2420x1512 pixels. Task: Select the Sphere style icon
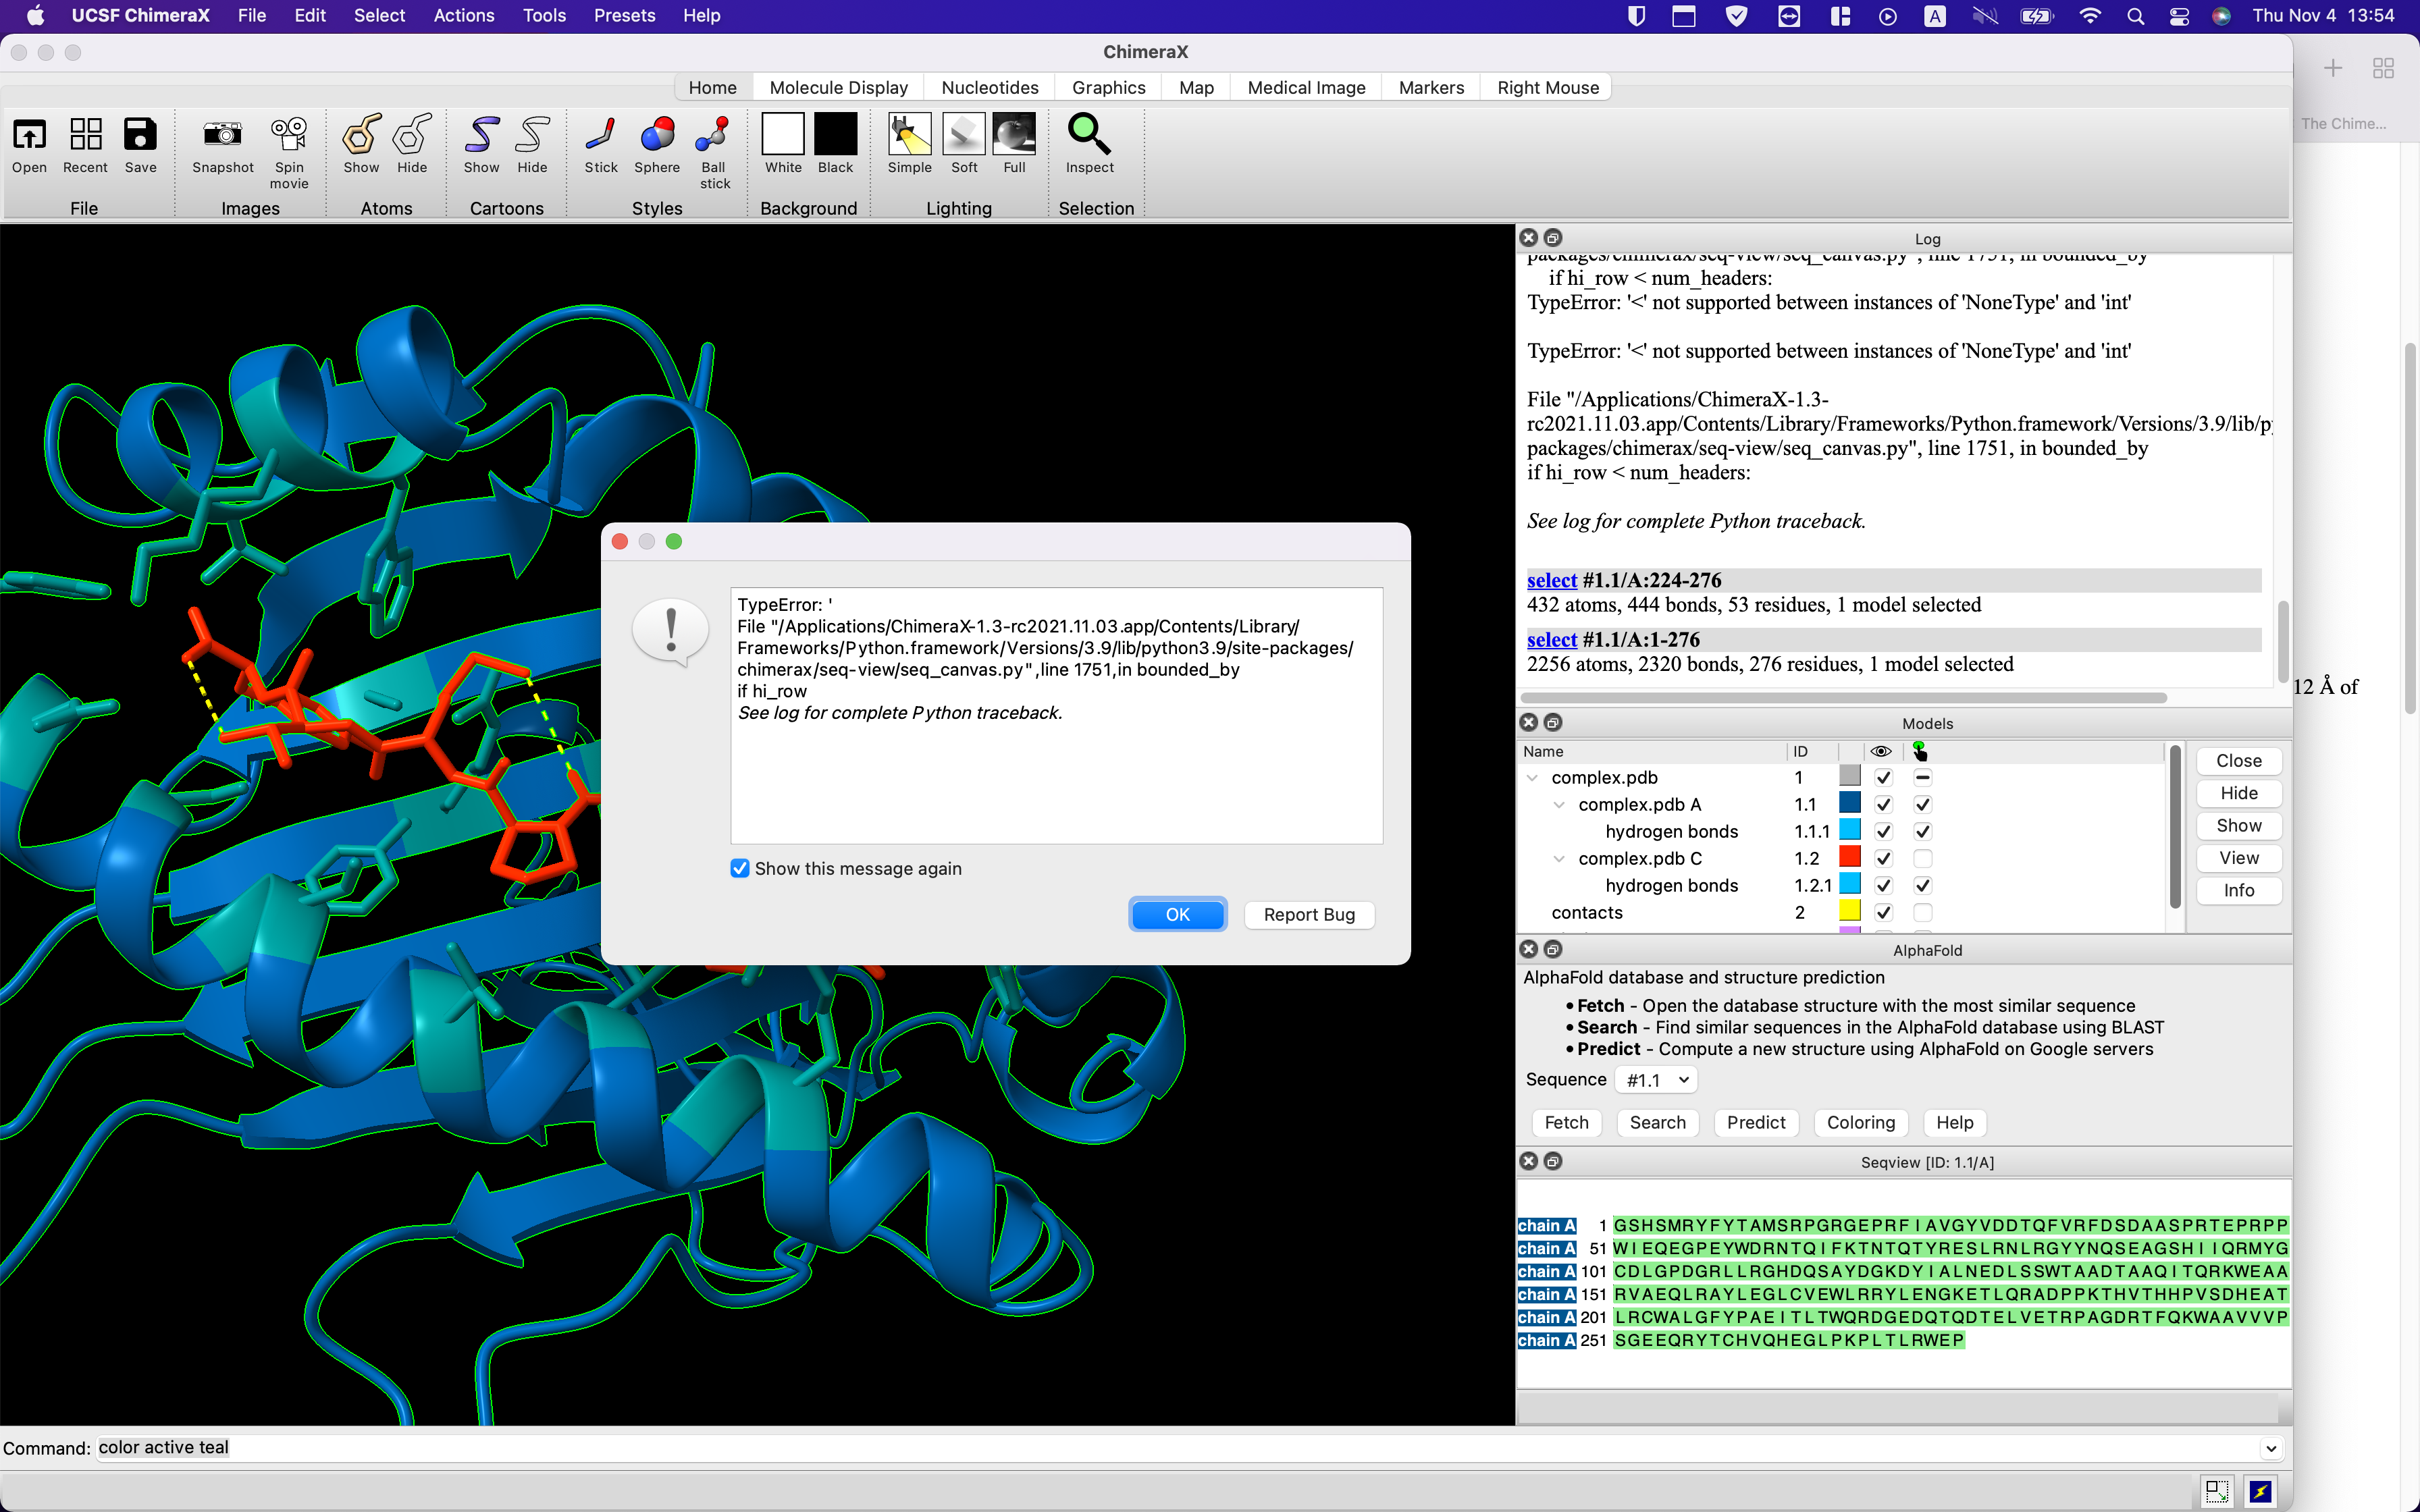click(x=656, y=136)
